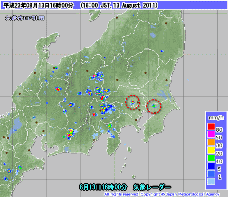Click the palest blue bottom legend swatch
228x197 pixels.
pyautogui.click(x=211, y=181)
